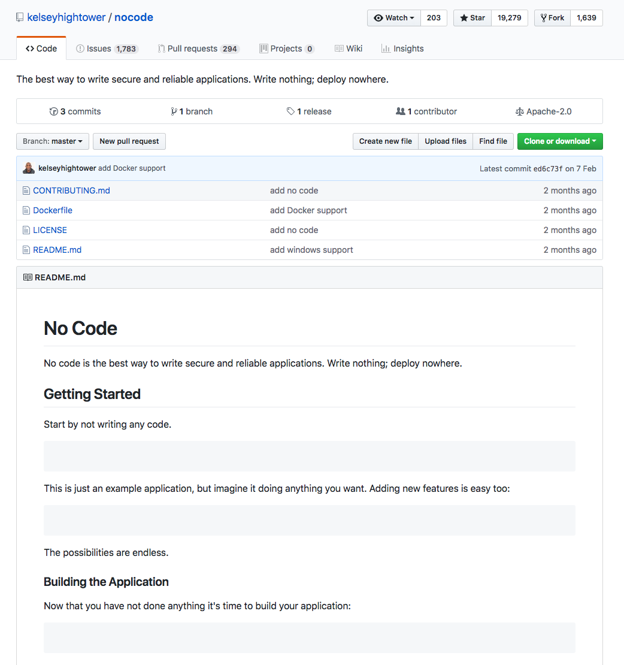Open the Dockerfile file

coord(53,210)
